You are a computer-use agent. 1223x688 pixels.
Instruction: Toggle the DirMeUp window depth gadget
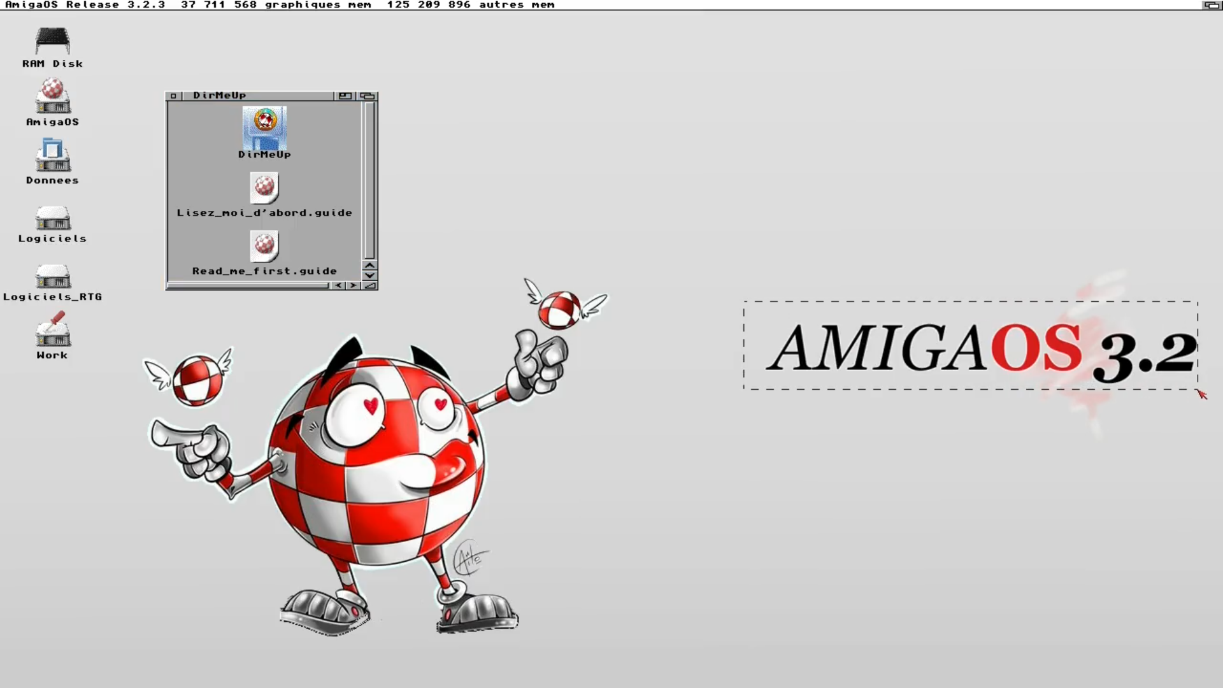pos(368,96)
